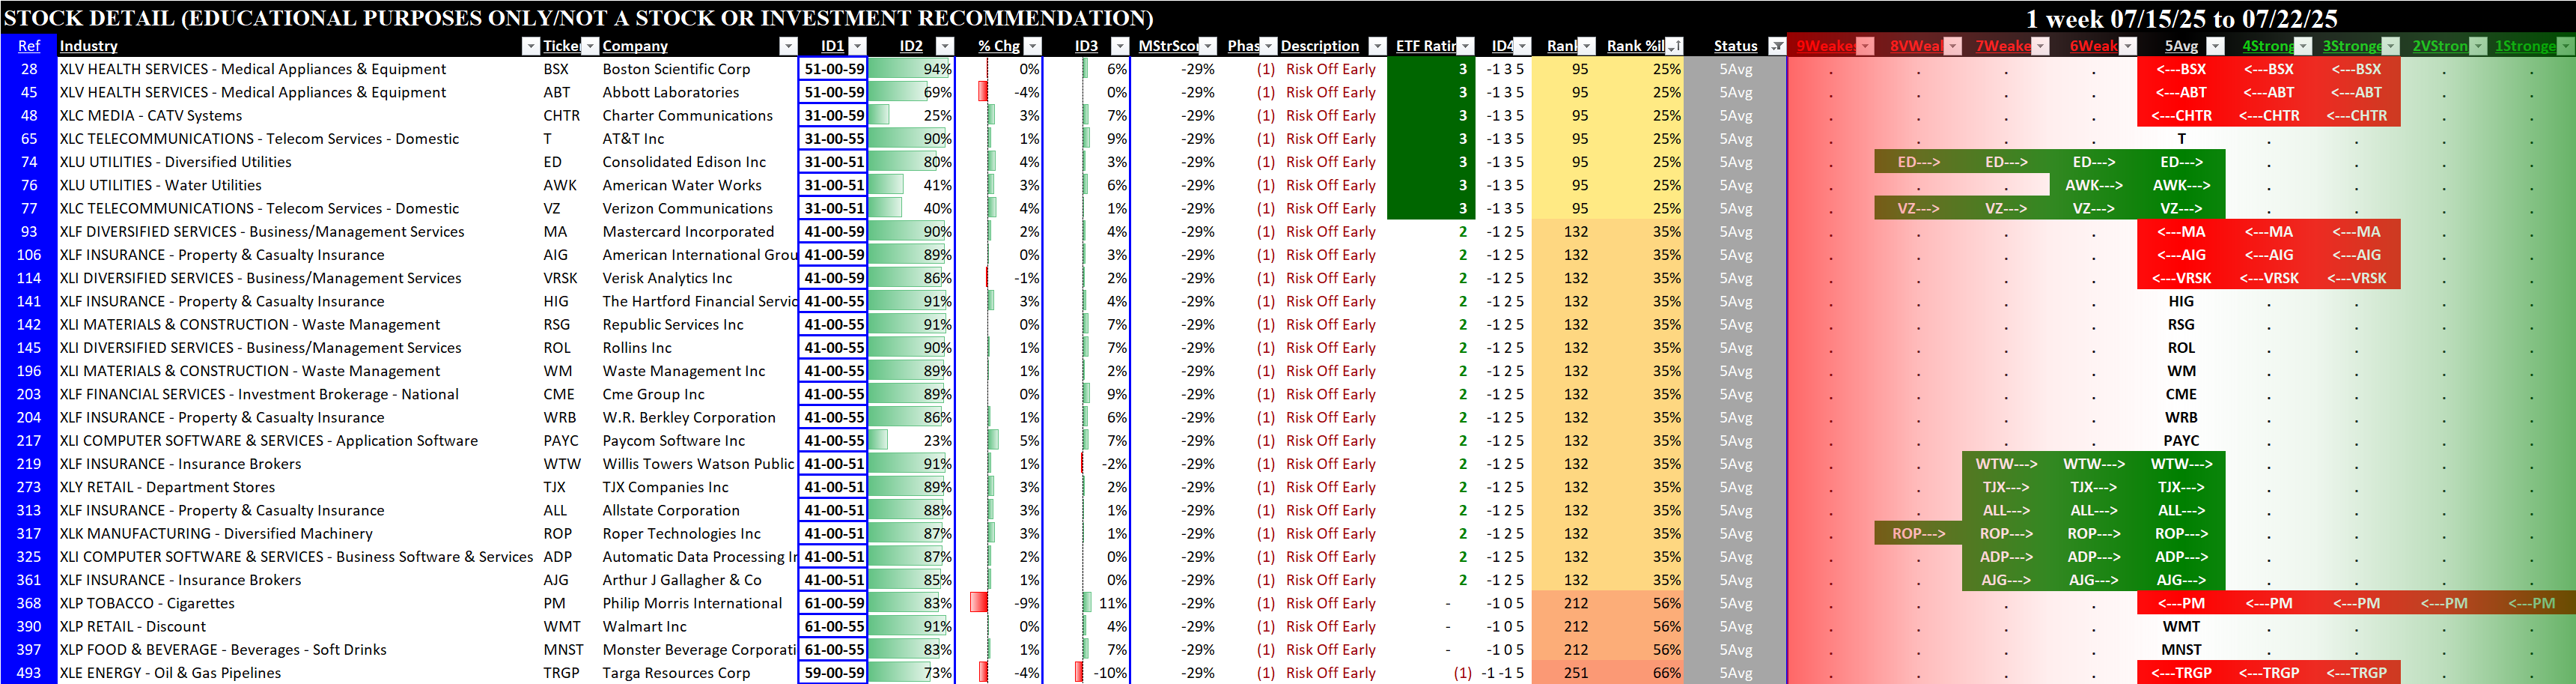Select the 'ROP--->' cell under 8VWeak
The height and width of the screenshot is (684, 2576).
point(1918,533)
